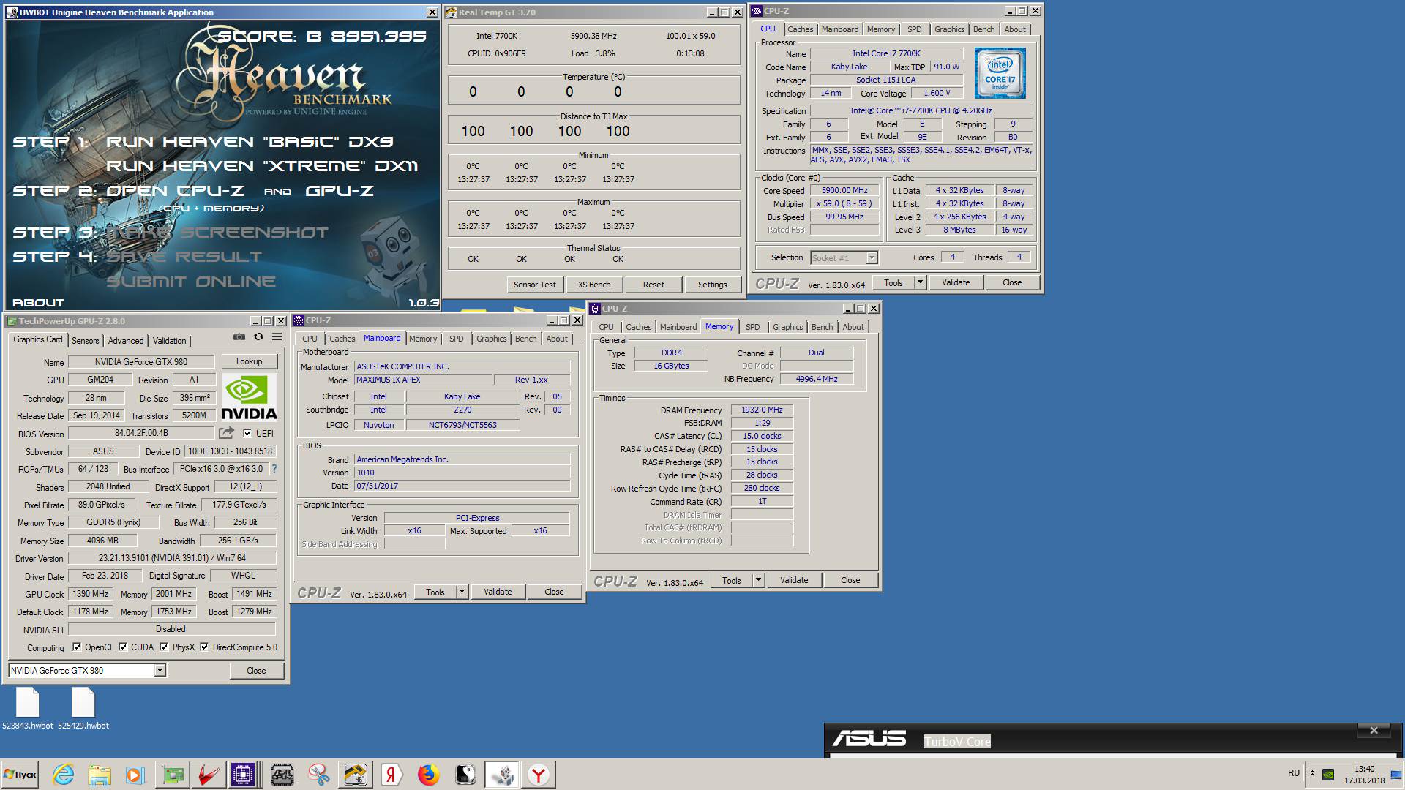Open Windows Explorer folder icon in taskbar
This screenshot has width=1405, height=790.
click(99, 775)
